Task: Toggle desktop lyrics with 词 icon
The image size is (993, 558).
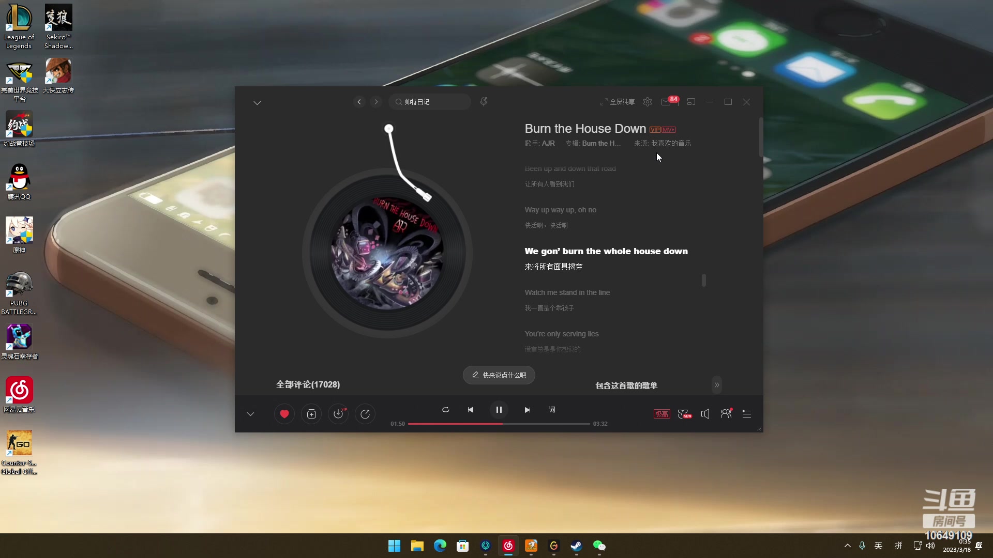Action: tap(552, 410)
